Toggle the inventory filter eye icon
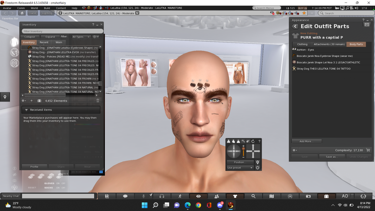The image size is (375, 211). click(x=95, y=37)
